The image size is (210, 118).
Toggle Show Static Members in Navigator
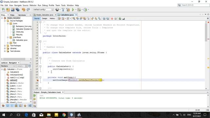click(12, 106)
